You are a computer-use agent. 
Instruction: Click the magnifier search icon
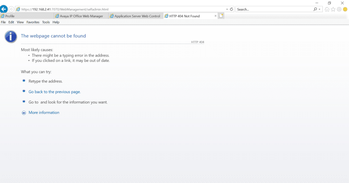[315, 9]
